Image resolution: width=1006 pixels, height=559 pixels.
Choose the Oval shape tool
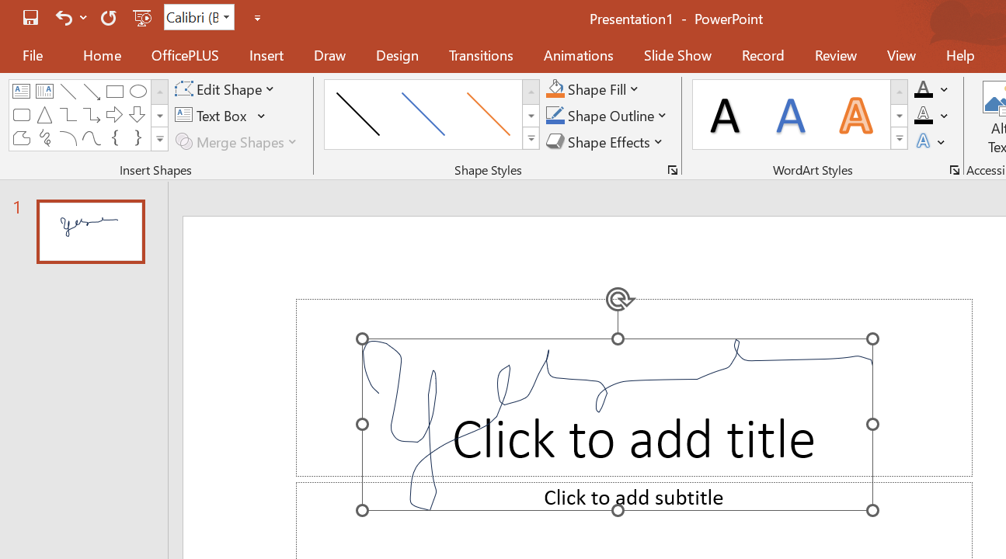[138, 91]
